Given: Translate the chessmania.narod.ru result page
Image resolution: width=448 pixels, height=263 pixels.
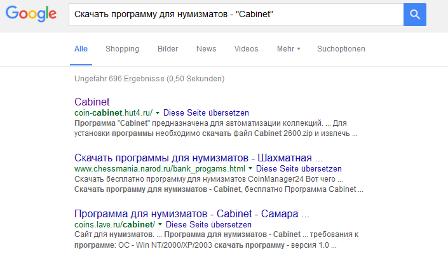Looking at the screenshot, I should [299, 169].
